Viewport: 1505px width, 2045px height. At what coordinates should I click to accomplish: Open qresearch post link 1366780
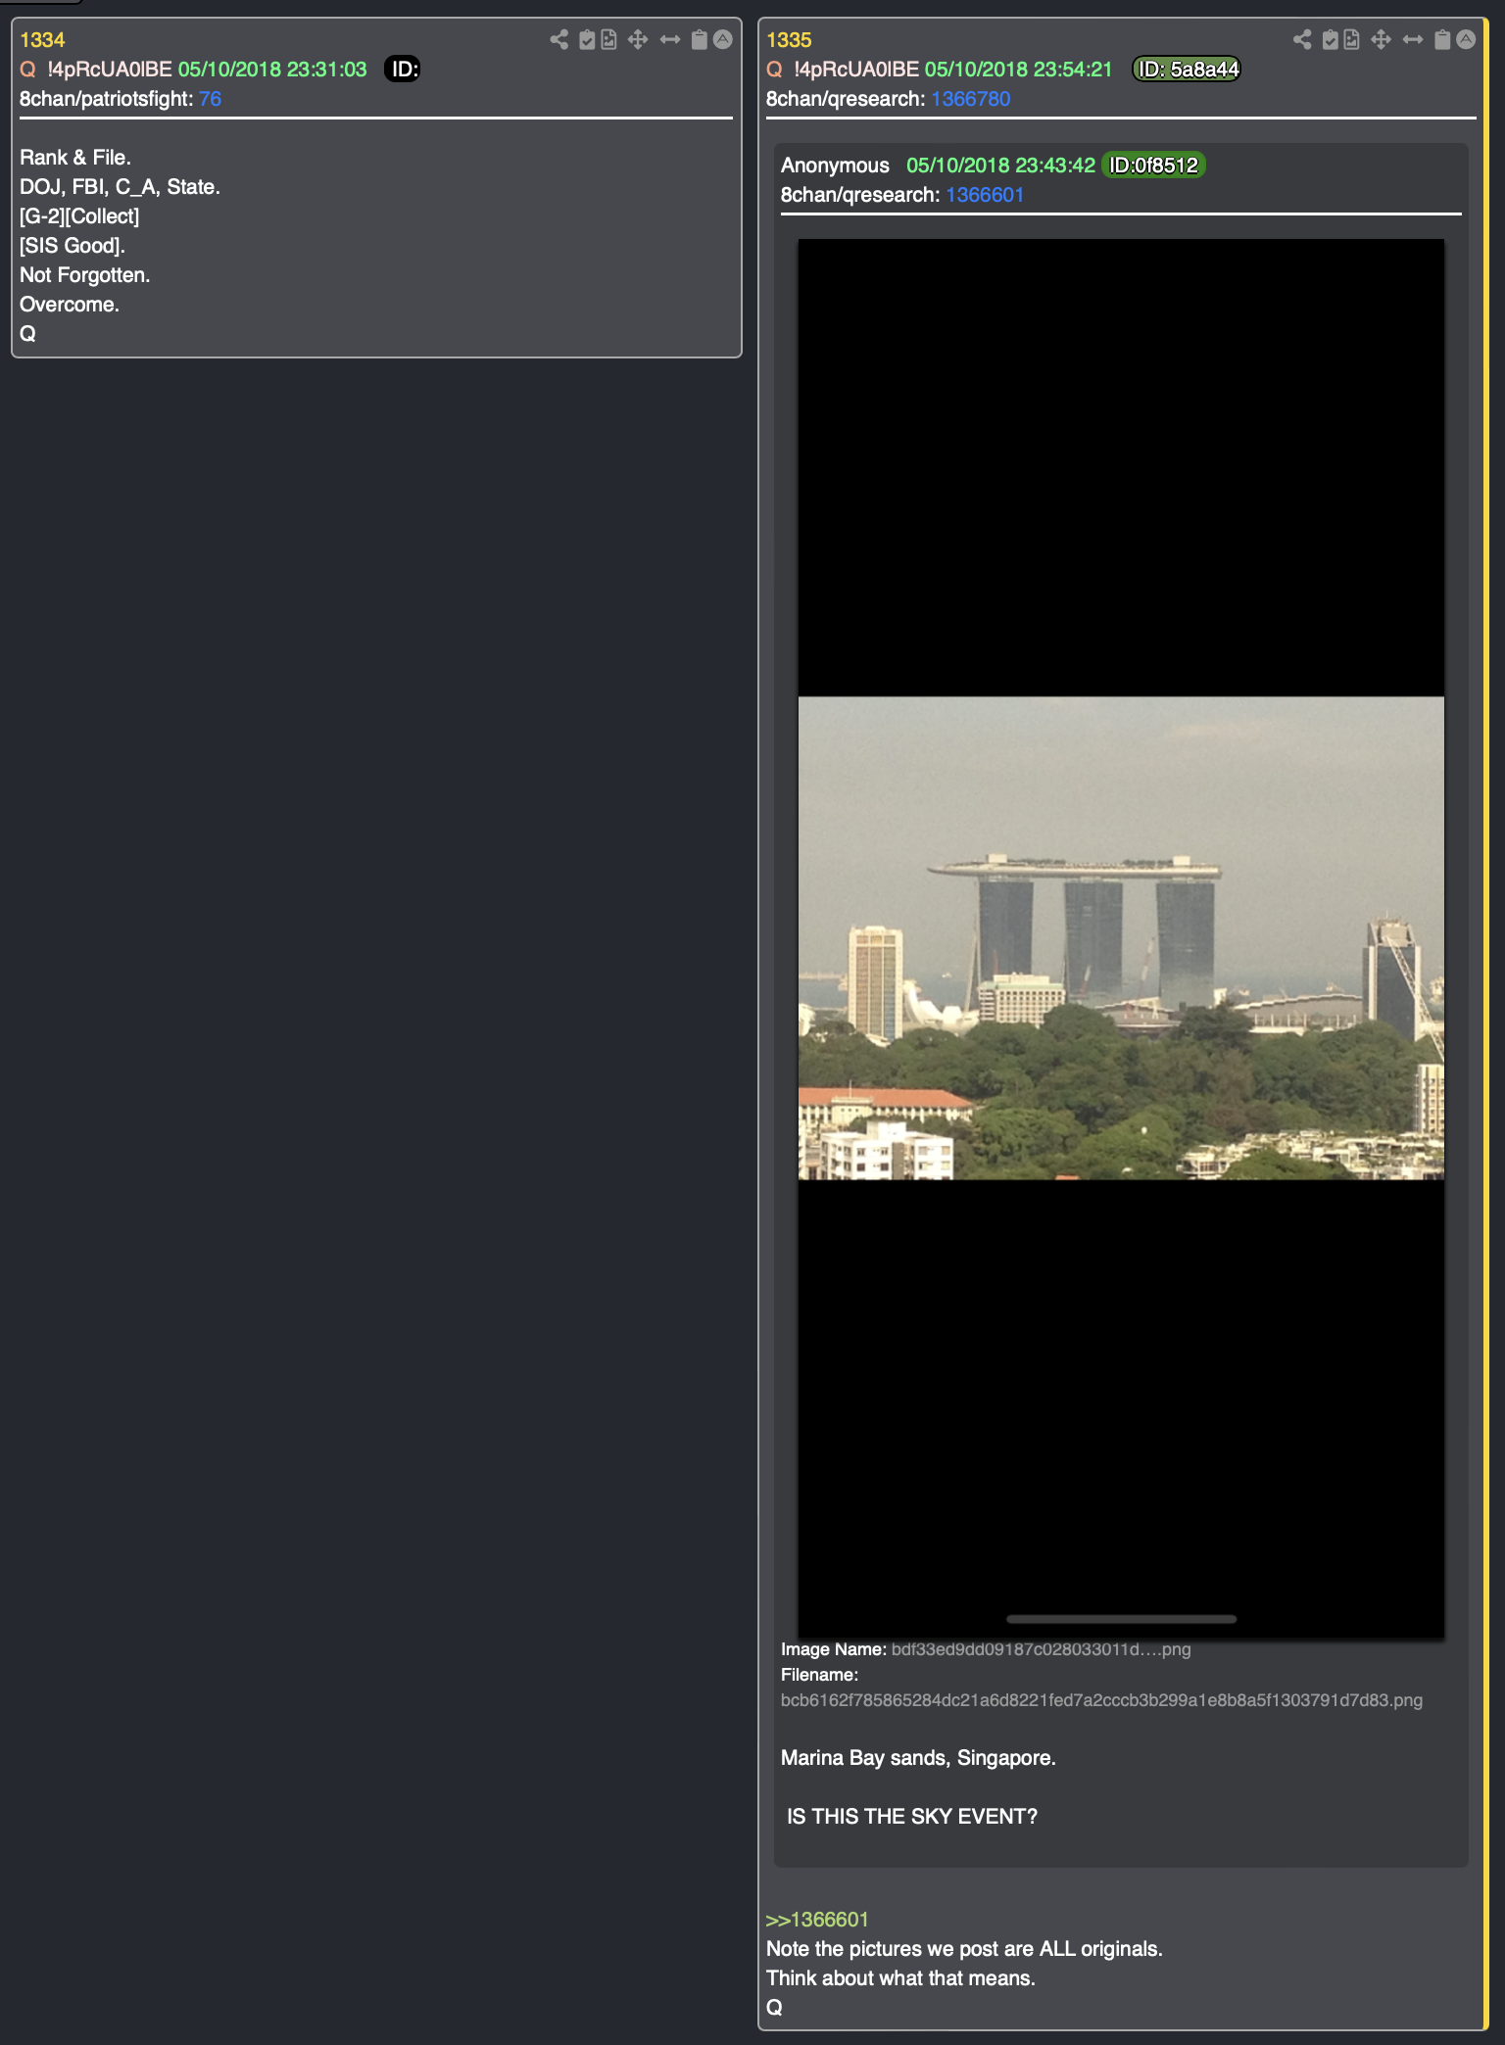point(970,99)
